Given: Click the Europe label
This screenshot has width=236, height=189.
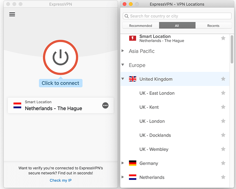Looking at the screenshot, I should pos(137,65).
